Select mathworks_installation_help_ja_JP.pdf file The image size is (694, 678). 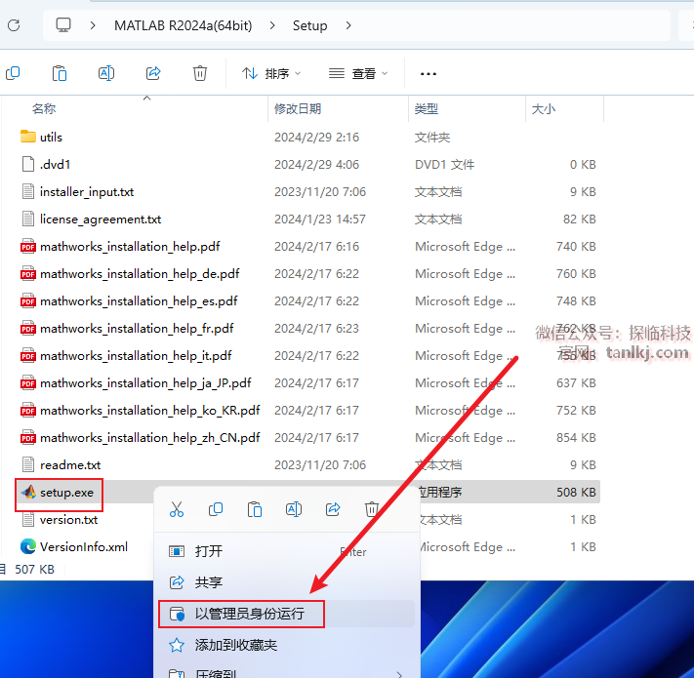click(x=145, y=383)
